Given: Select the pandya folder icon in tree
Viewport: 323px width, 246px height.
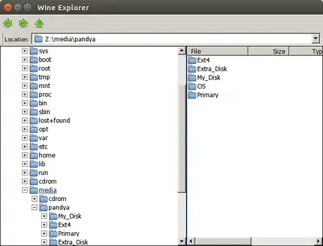Looking at the screenshot, I should pyautogui.click(x=44, y=208).
